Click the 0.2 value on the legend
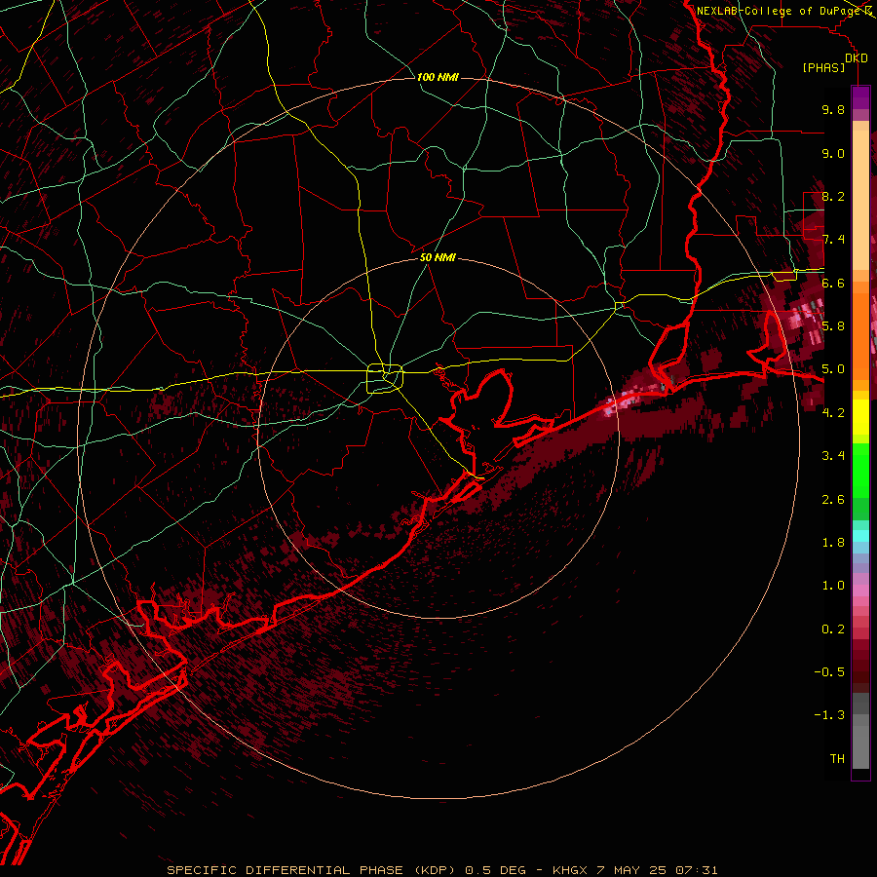 tap(833, 629)
